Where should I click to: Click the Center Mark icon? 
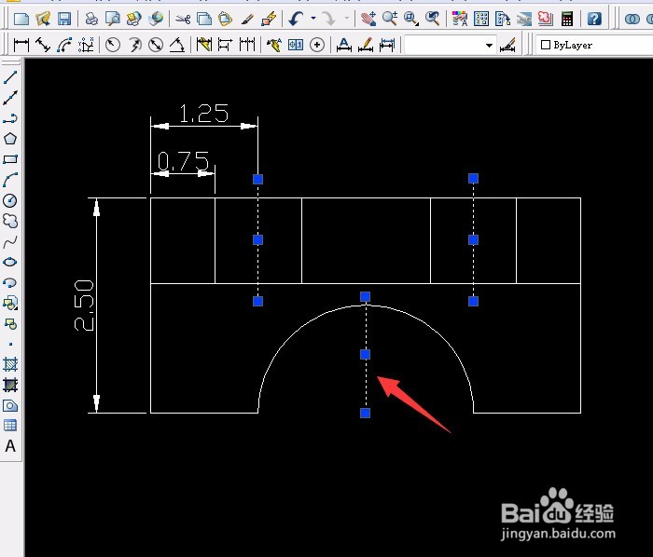pyautogui.click(x=317, y=45)
